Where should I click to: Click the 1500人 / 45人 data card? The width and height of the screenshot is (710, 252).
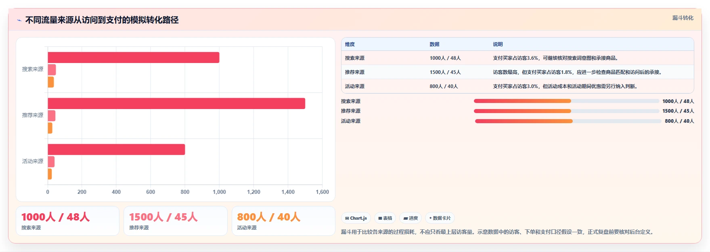tap(176, 221)
